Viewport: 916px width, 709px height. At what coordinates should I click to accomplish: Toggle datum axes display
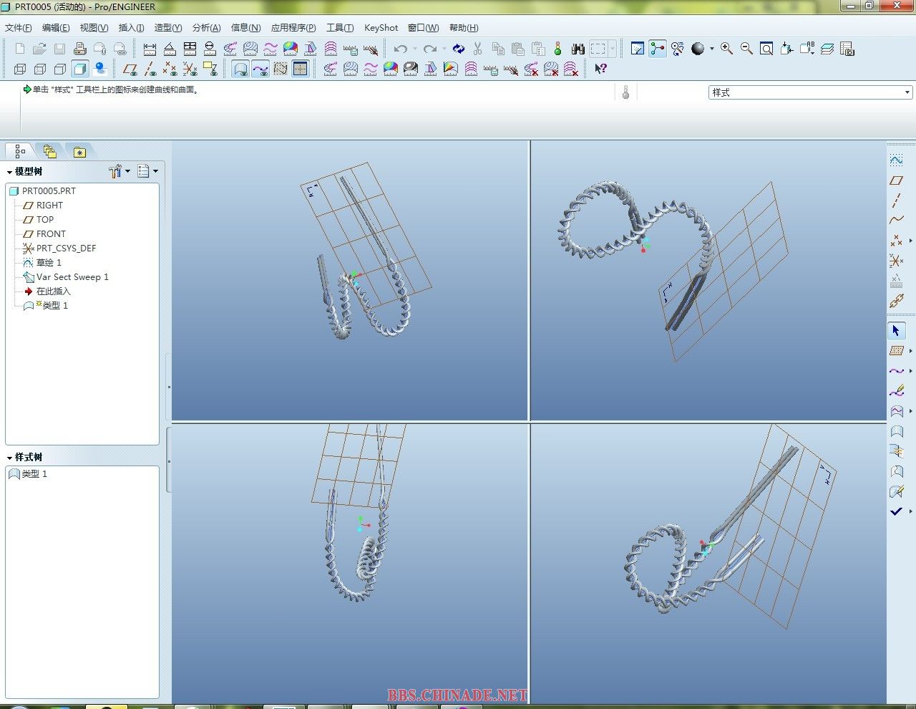(x=150, y=69)
